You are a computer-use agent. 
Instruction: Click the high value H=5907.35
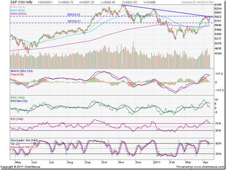[x=87, y=2]
